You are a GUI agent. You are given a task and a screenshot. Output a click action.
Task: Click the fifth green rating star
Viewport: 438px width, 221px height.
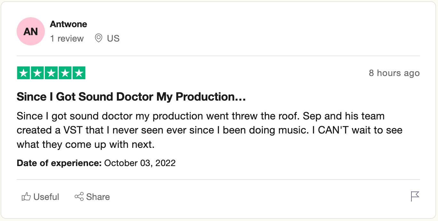coord(79,73)
